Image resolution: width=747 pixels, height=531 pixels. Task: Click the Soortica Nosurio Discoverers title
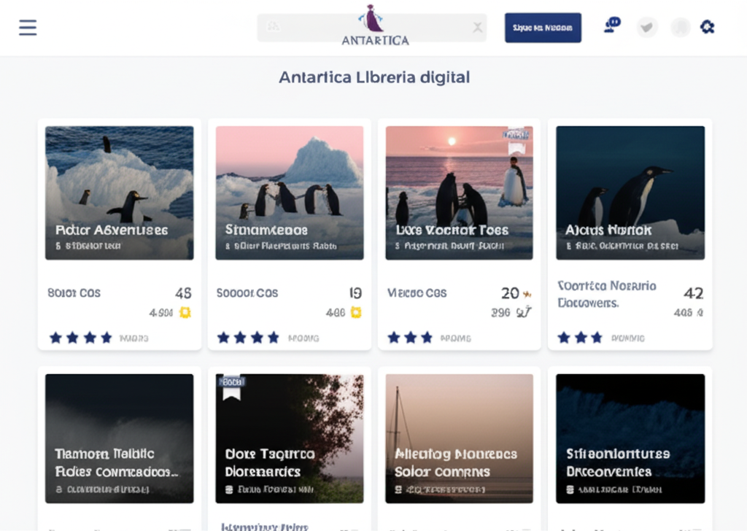pyautogui.click(x=607, y=294)
